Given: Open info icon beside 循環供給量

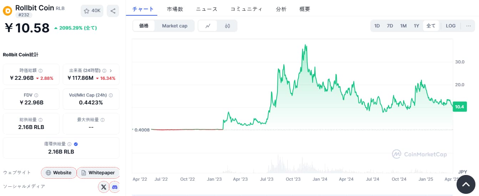Looking at the screenshot, I should tap(70, 144).
